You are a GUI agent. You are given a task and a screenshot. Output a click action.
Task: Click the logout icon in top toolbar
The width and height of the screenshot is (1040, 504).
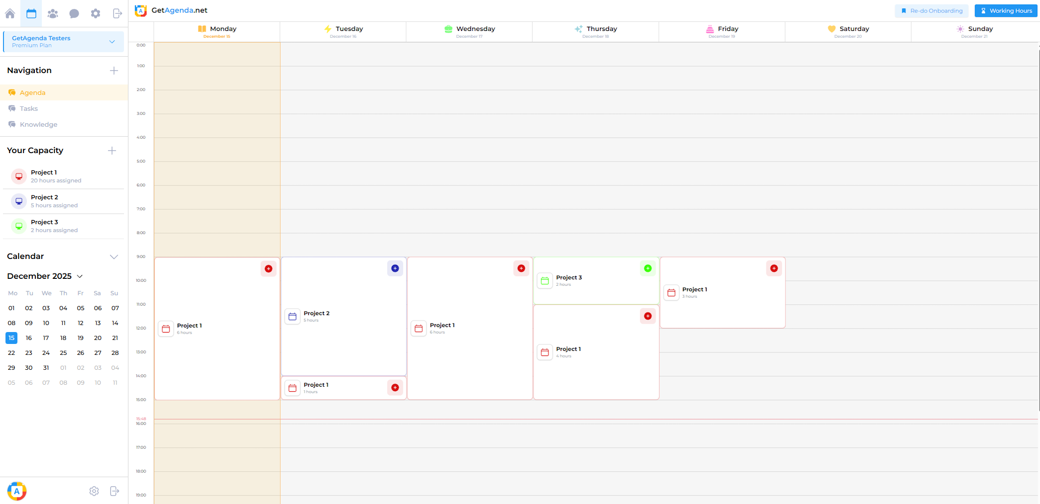(117, 13)
